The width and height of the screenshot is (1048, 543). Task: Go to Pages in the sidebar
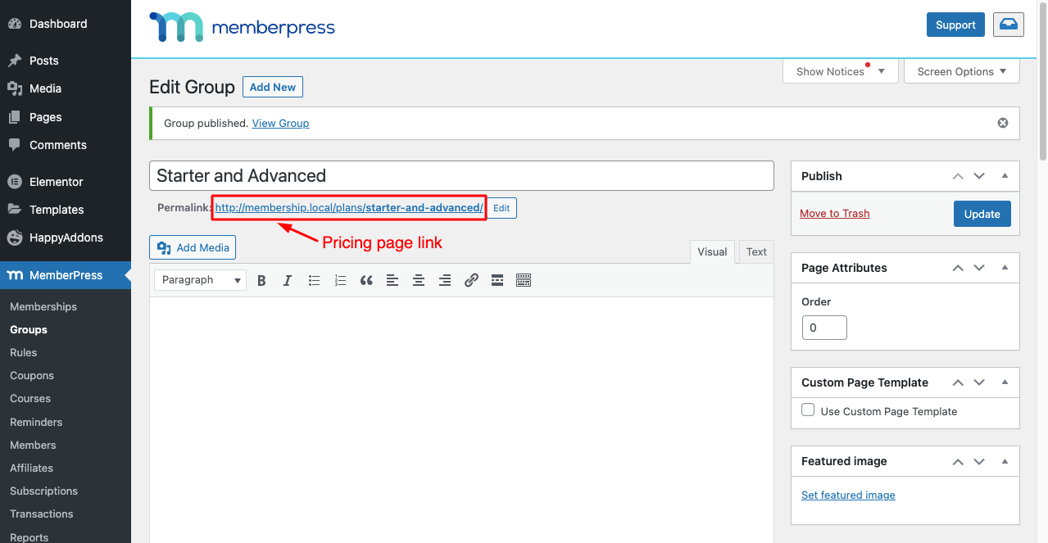[66, 117]
